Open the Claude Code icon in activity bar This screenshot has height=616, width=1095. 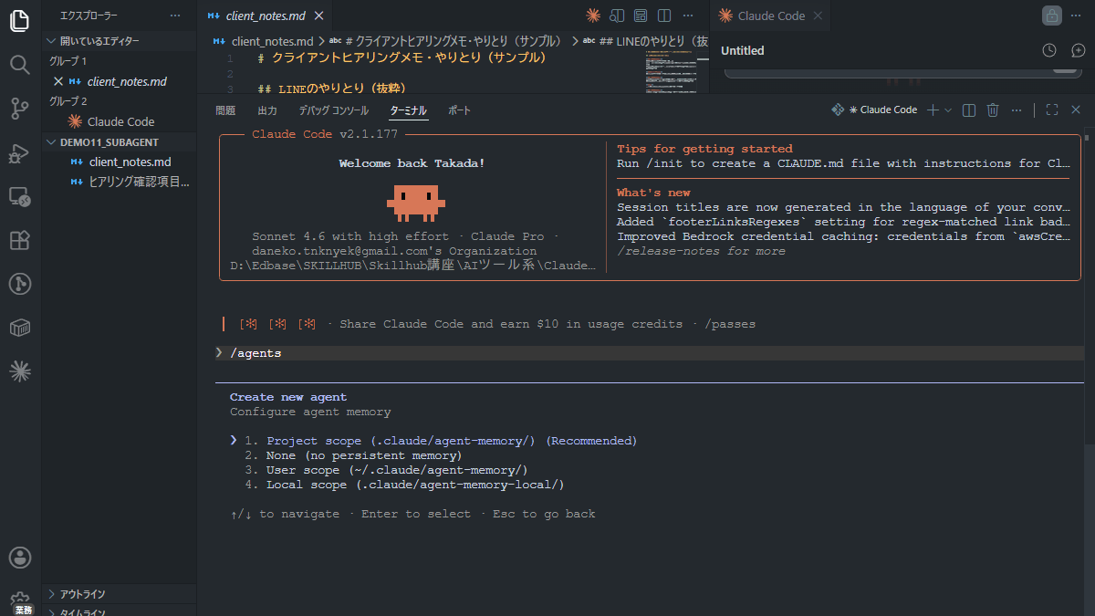19,371
